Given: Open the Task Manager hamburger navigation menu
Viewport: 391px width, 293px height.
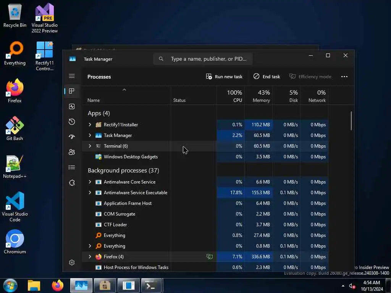Looking at the screenshot, I should (72, 76).
